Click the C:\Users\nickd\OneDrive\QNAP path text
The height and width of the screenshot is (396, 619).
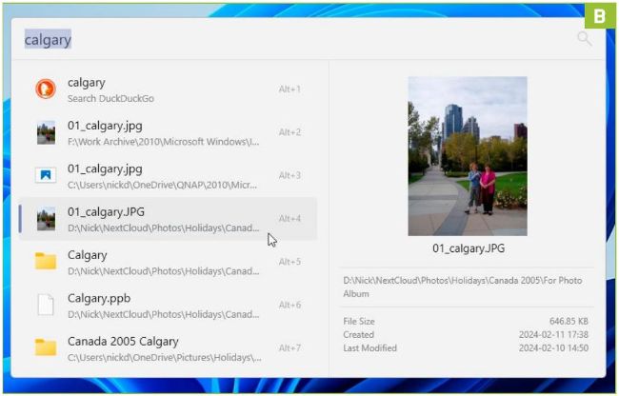[x=162, y=185]
